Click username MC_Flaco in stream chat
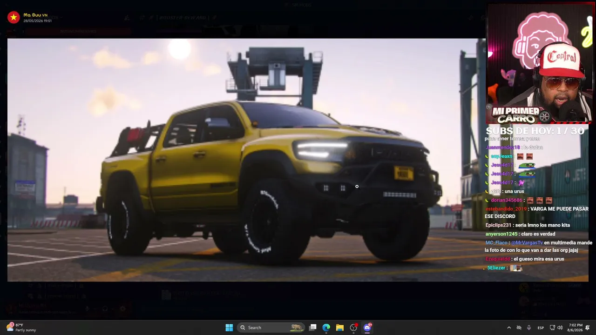This screenshot has width=596, height=335. [496, 243]
